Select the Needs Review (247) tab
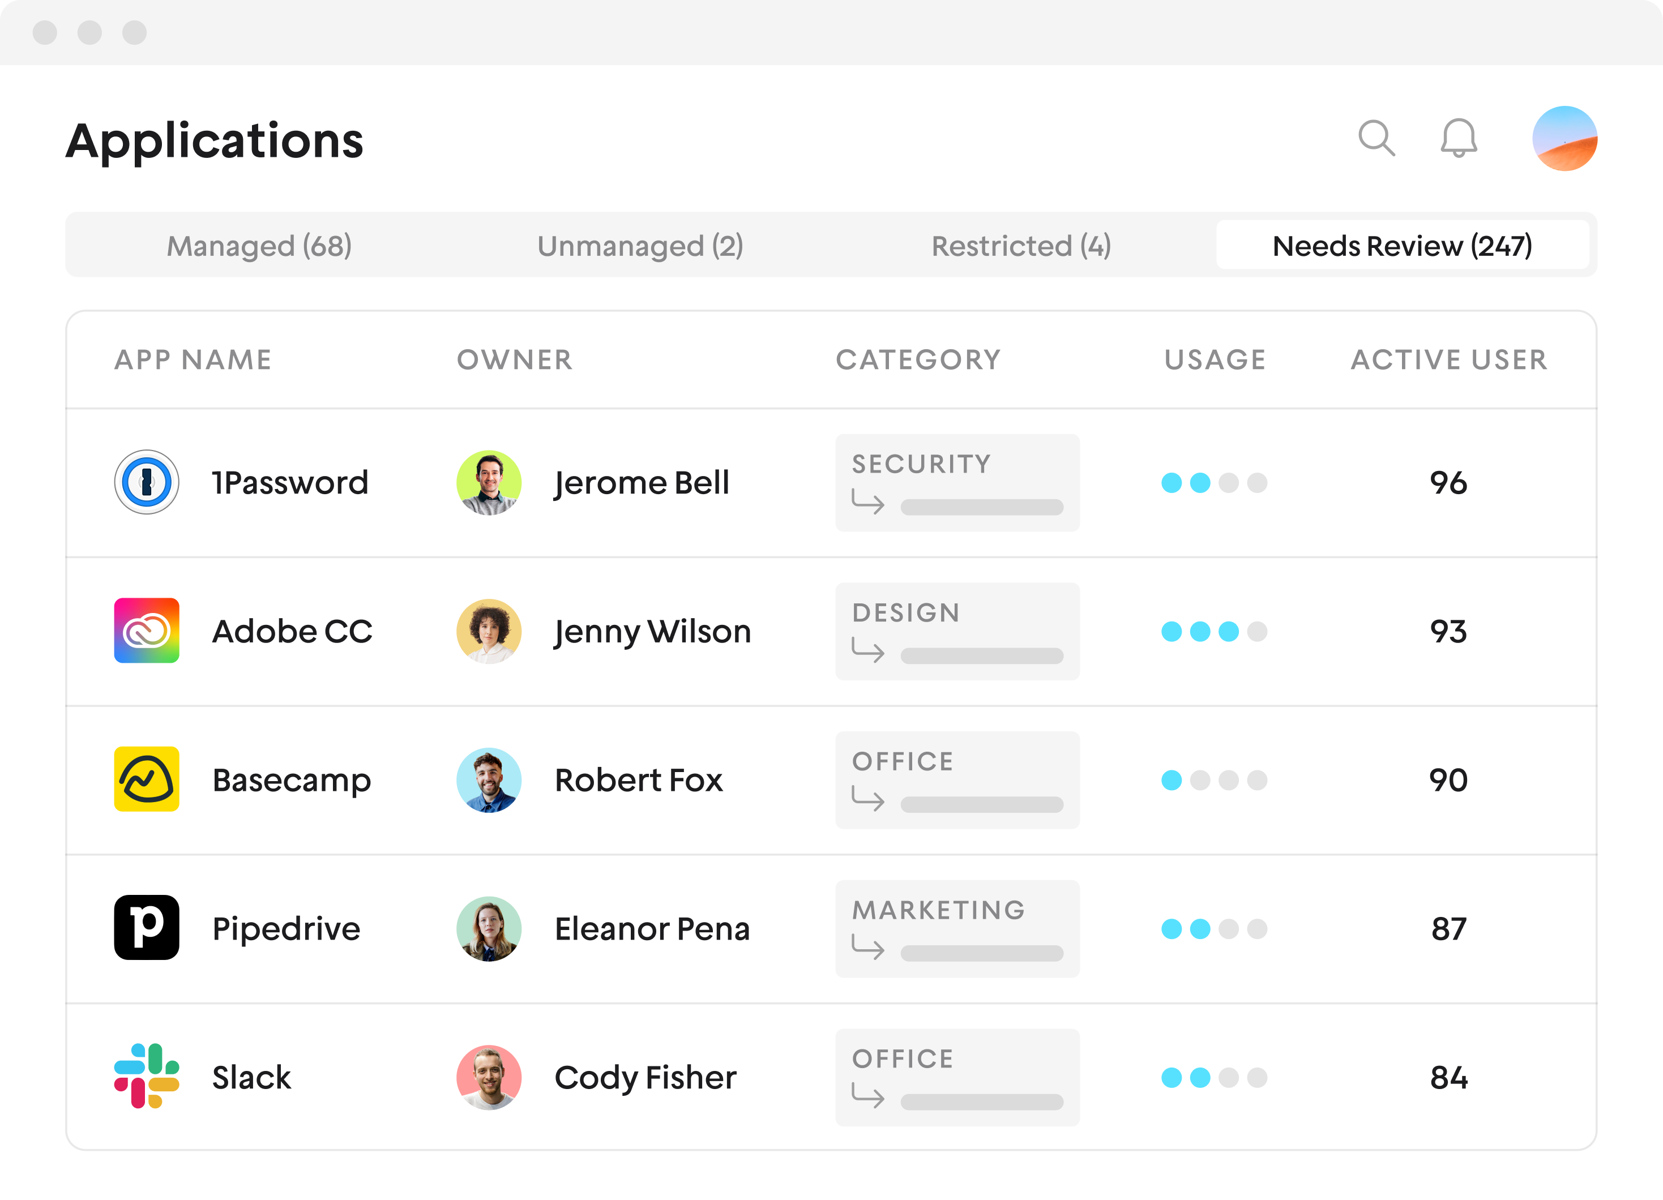1663x1200 pixels. pos(1402,246)
